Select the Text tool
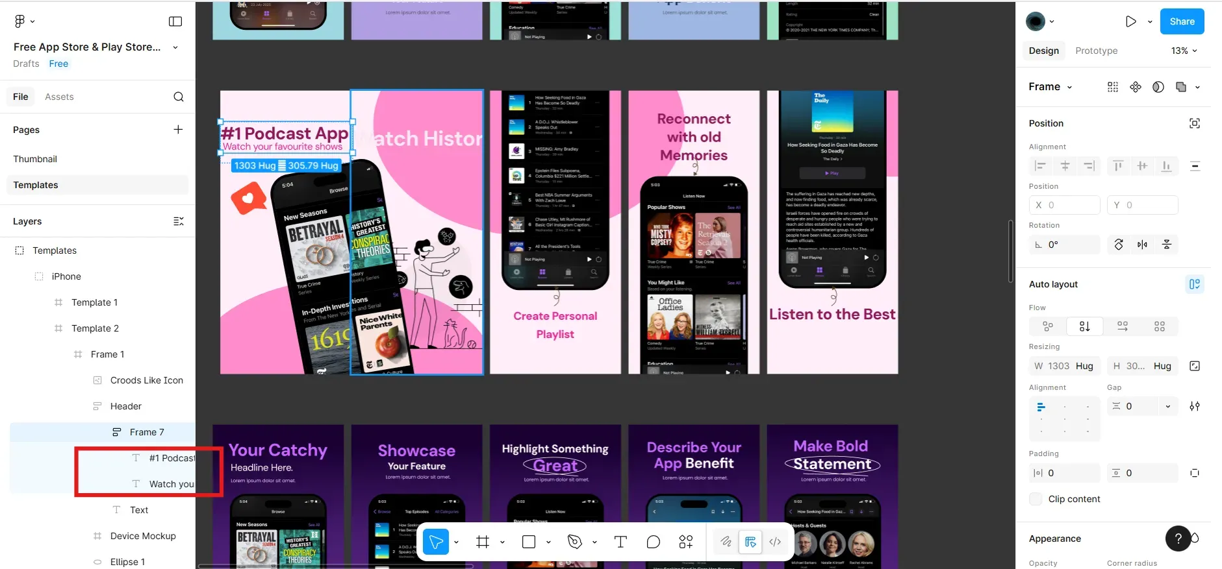Image resolution: width=1222 pixels, height=569 pixels. [620, 542]
